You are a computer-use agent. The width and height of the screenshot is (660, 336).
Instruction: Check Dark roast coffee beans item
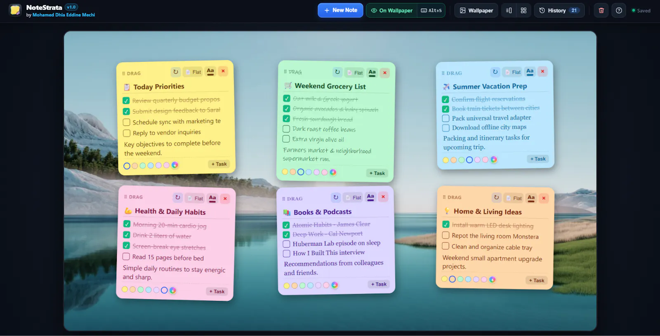tap(286, 129)
